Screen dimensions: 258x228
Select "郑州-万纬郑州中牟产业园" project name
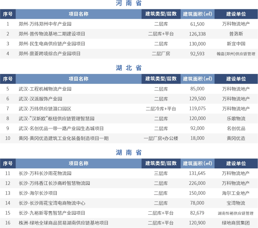(x=45, y=24)
